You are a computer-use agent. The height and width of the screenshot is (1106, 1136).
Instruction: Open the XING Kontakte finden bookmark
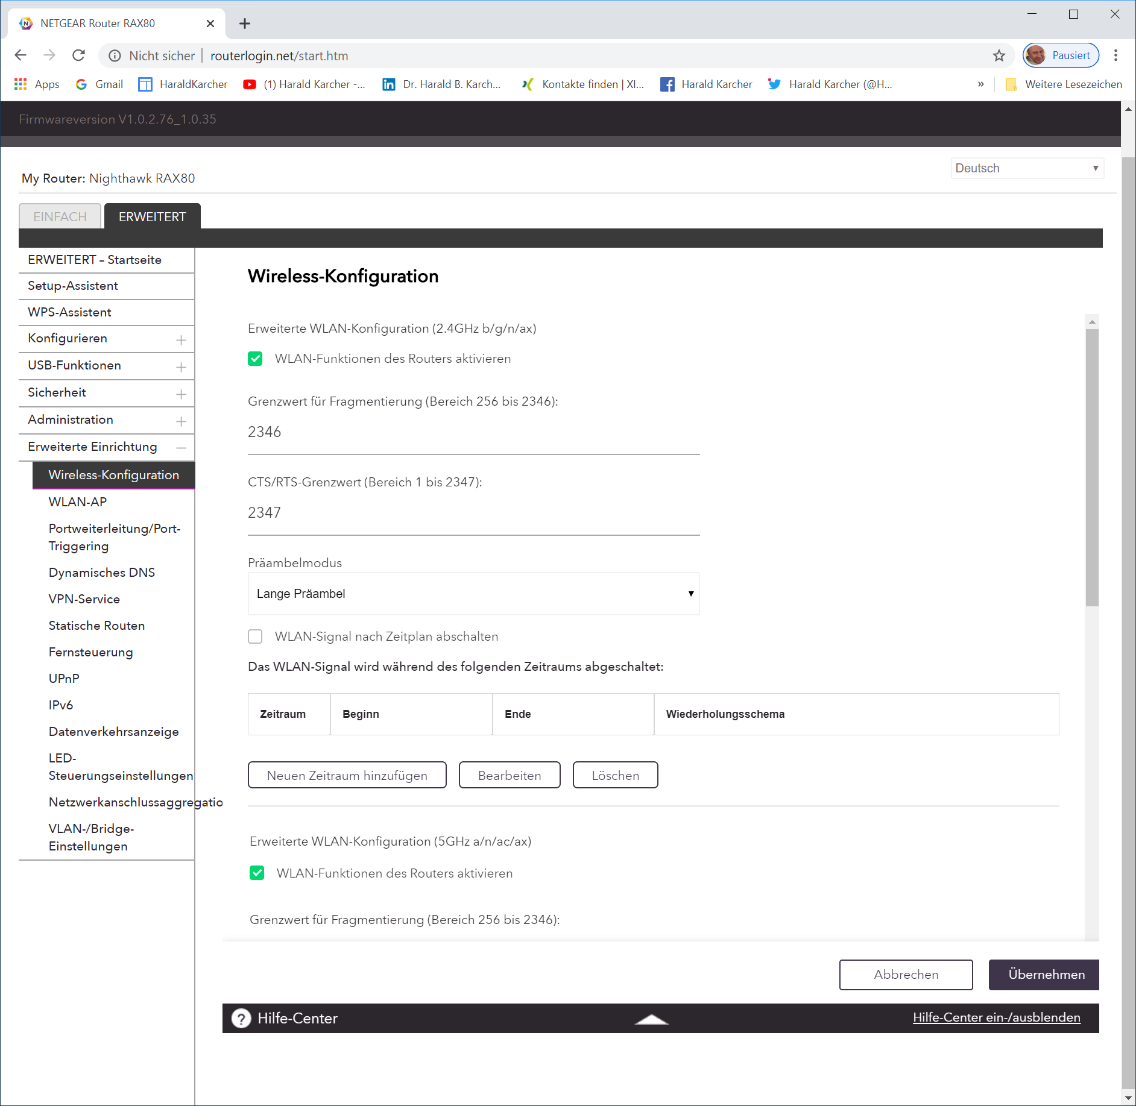[x=582, y=84]
